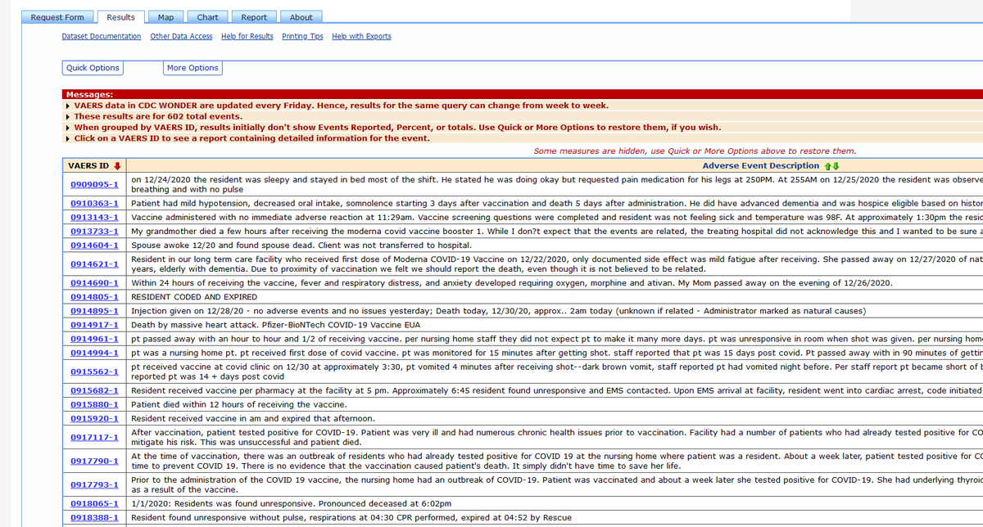
Task: Open Help for Results link
Action: tap(247, 36)
